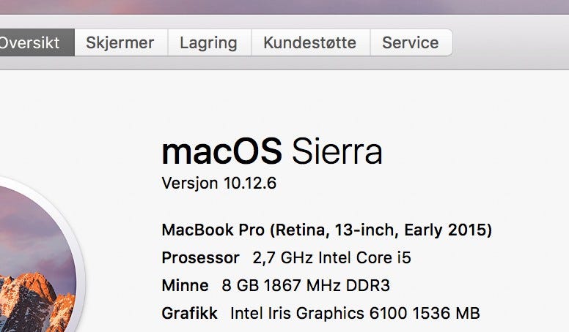Click the "Sierra" word in heading

coord(337,151)
